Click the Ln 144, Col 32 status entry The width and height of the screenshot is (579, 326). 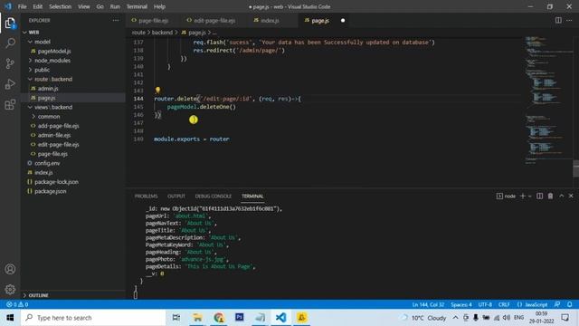pos(428,304)
